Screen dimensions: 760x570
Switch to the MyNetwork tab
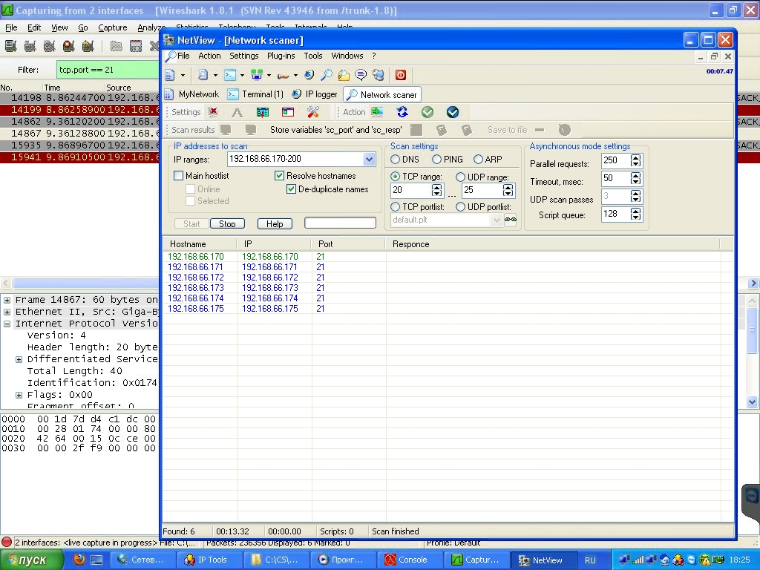(192, 94)
